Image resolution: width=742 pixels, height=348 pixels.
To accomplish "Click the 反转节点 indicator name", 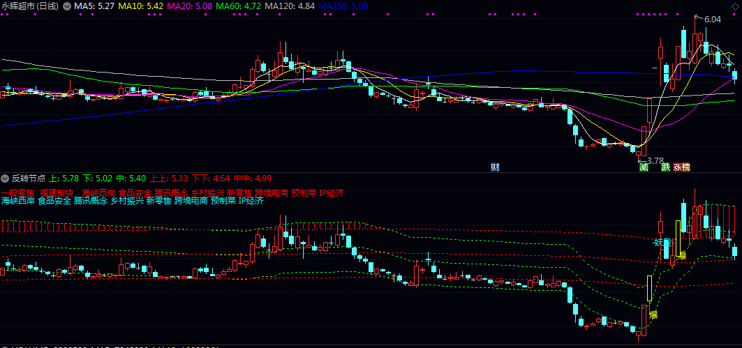I will point(28,179).
